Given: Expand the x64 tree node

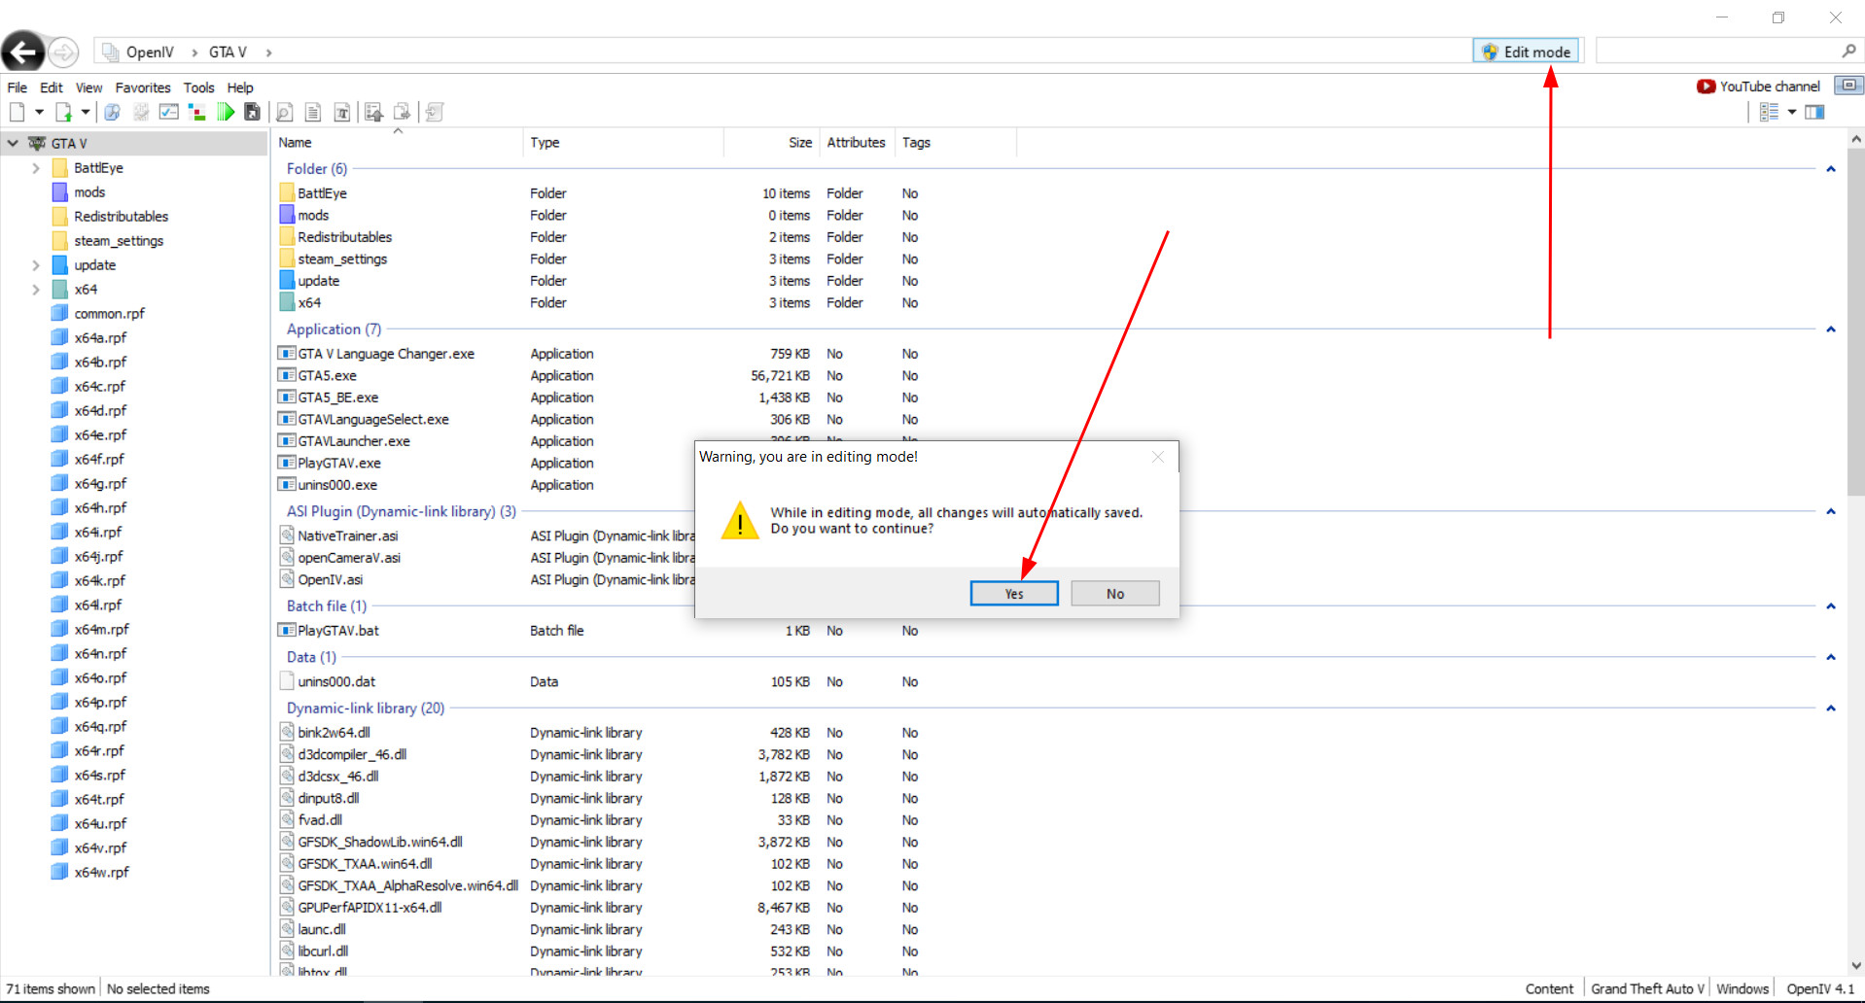Looking at the screenshot, I should point(36,290).
